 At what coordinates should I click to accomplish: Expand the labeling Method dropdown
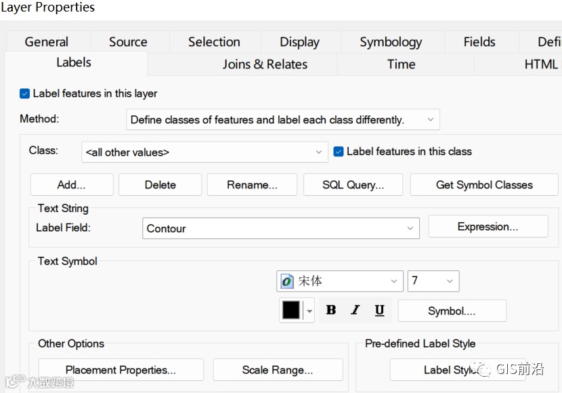click(x=431, y=120)
